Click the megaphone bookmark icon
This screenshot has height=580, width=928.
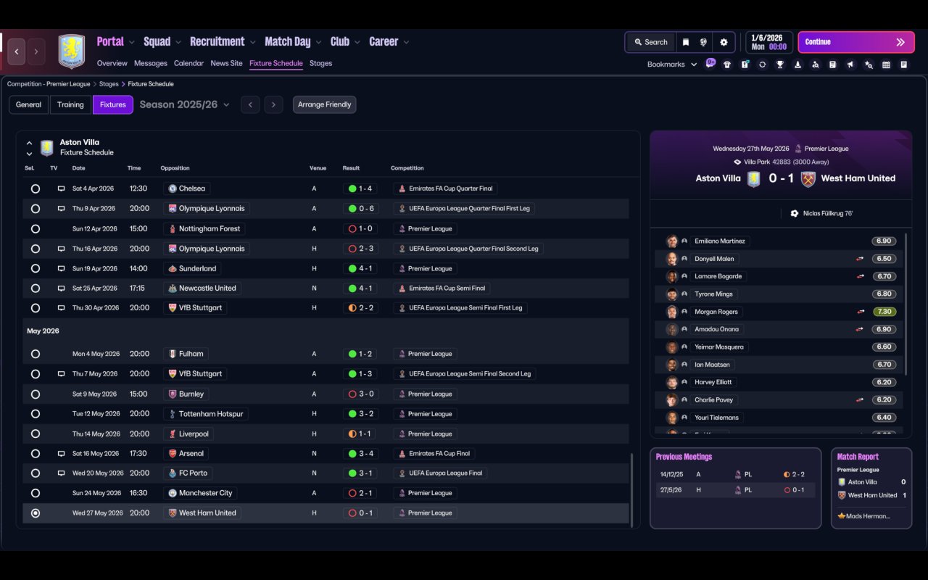click(850, 65)
